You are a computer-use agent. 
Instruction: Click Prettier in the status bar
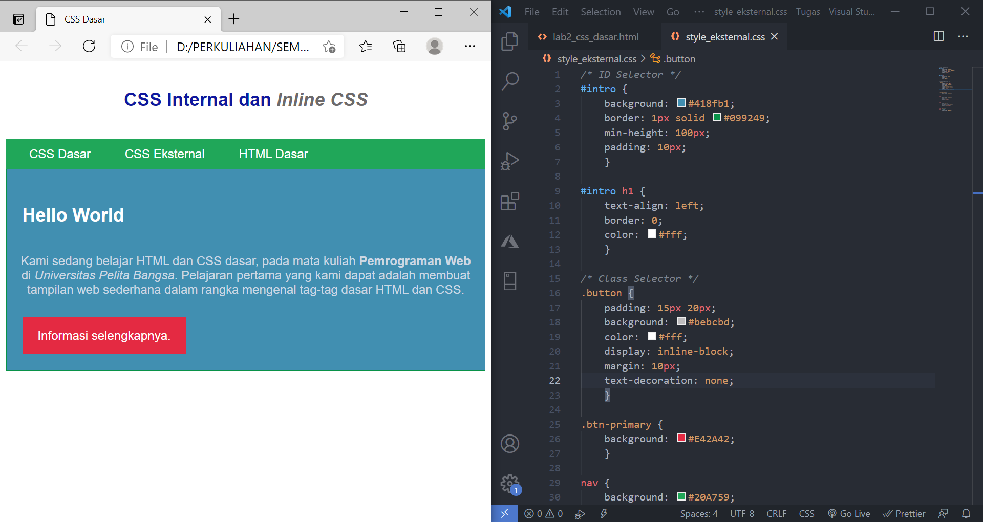[x=904, y=513]
